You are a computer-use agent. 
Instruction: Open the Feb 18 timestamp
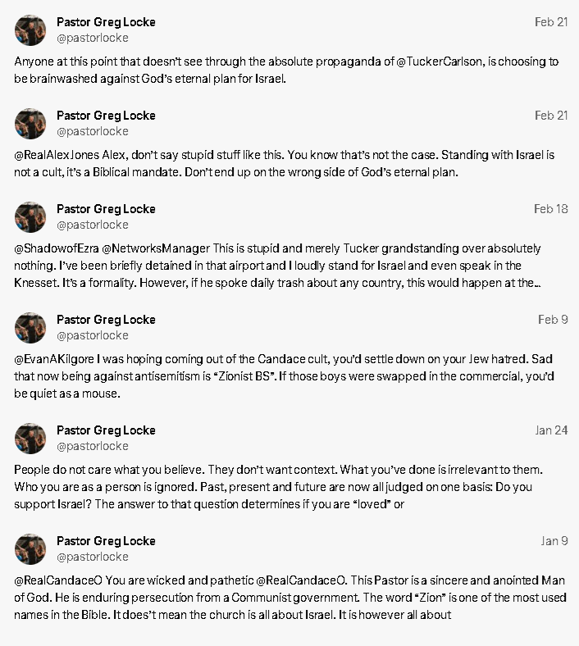coord(550,209)
